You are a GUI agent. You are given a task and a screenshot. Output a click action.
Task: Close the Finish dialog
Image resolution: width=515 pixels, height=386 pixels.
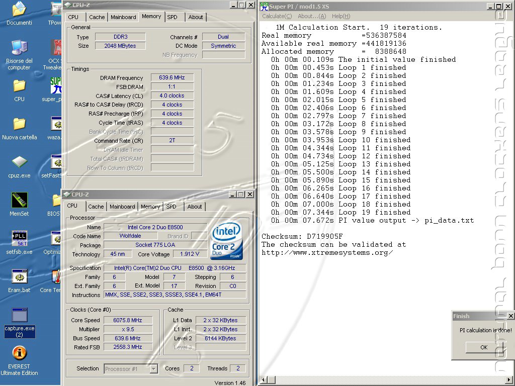[510, 316]
